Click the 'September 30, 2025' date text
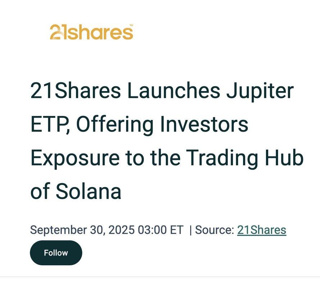320x288 pixels. pos(82,230)
